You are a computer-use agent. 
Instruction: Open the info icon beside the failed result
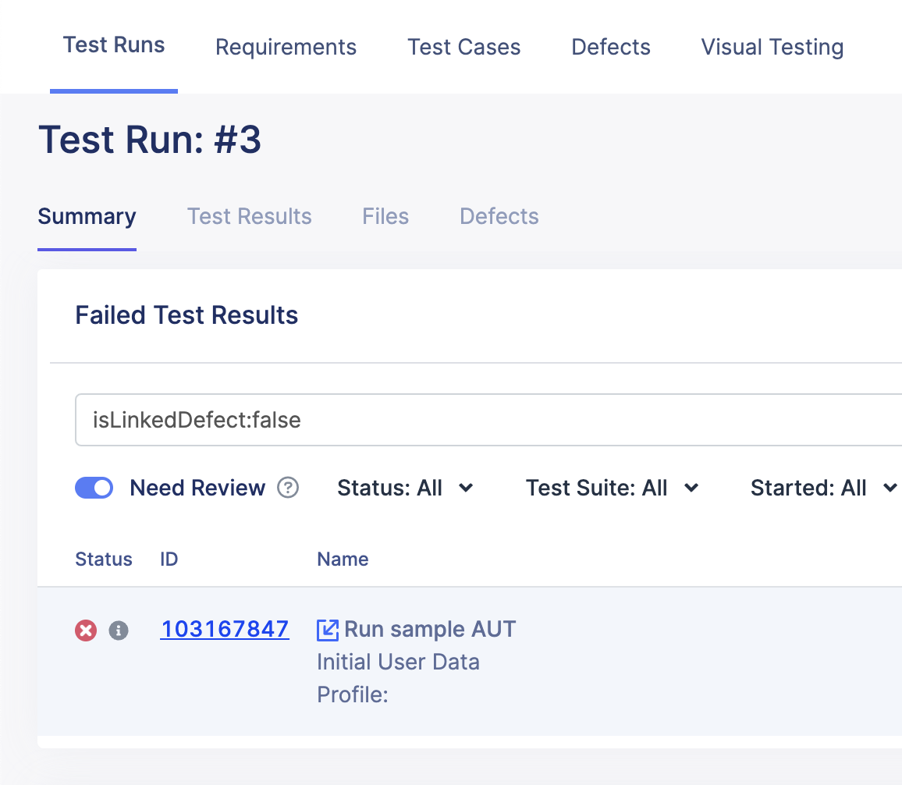coord(119,630)
